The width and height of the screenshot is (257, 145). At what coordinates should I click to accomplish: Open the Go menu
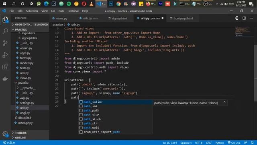click(x=53, y=11)
